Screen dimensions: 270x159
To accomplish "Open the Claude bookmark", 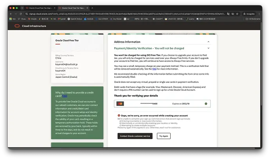I will [x=32, y=19].
